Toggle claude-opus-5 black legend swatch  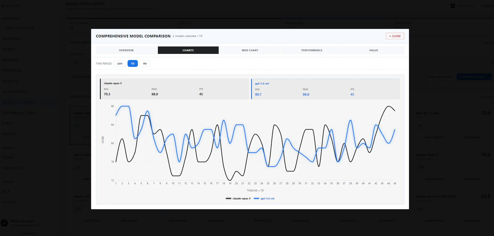click(229, 199)
